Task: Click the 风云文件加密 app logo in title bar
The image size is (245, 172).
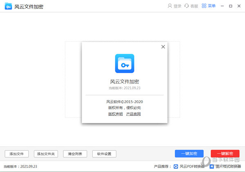Action: [x=8, y=6]
